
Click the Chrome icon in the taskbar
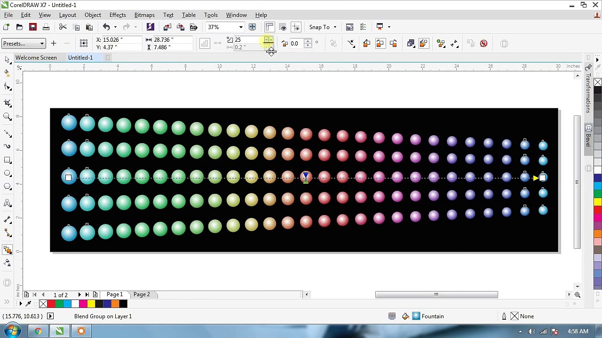[38, 331]
